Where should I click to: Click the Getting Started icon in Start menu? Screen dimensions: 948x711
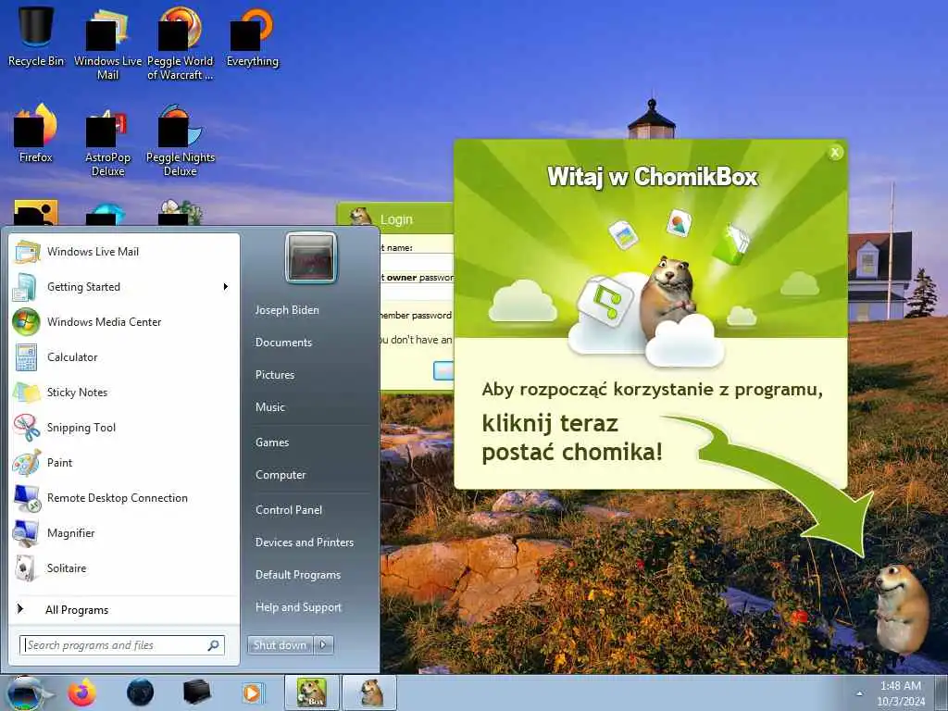click(x=27, y=287)
